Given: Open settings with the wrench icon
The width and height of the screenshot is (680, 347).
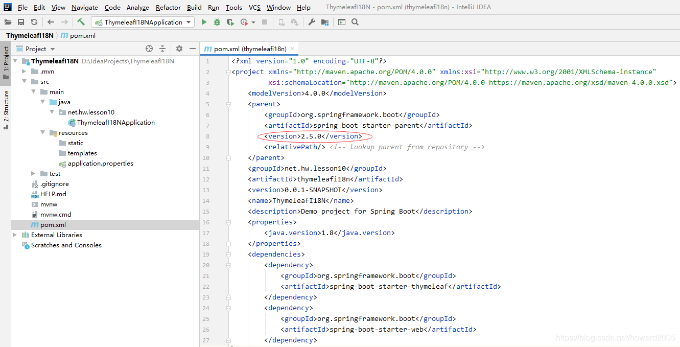Looking at the screenshot, I should pyautogui.click(x=312, y=22).
